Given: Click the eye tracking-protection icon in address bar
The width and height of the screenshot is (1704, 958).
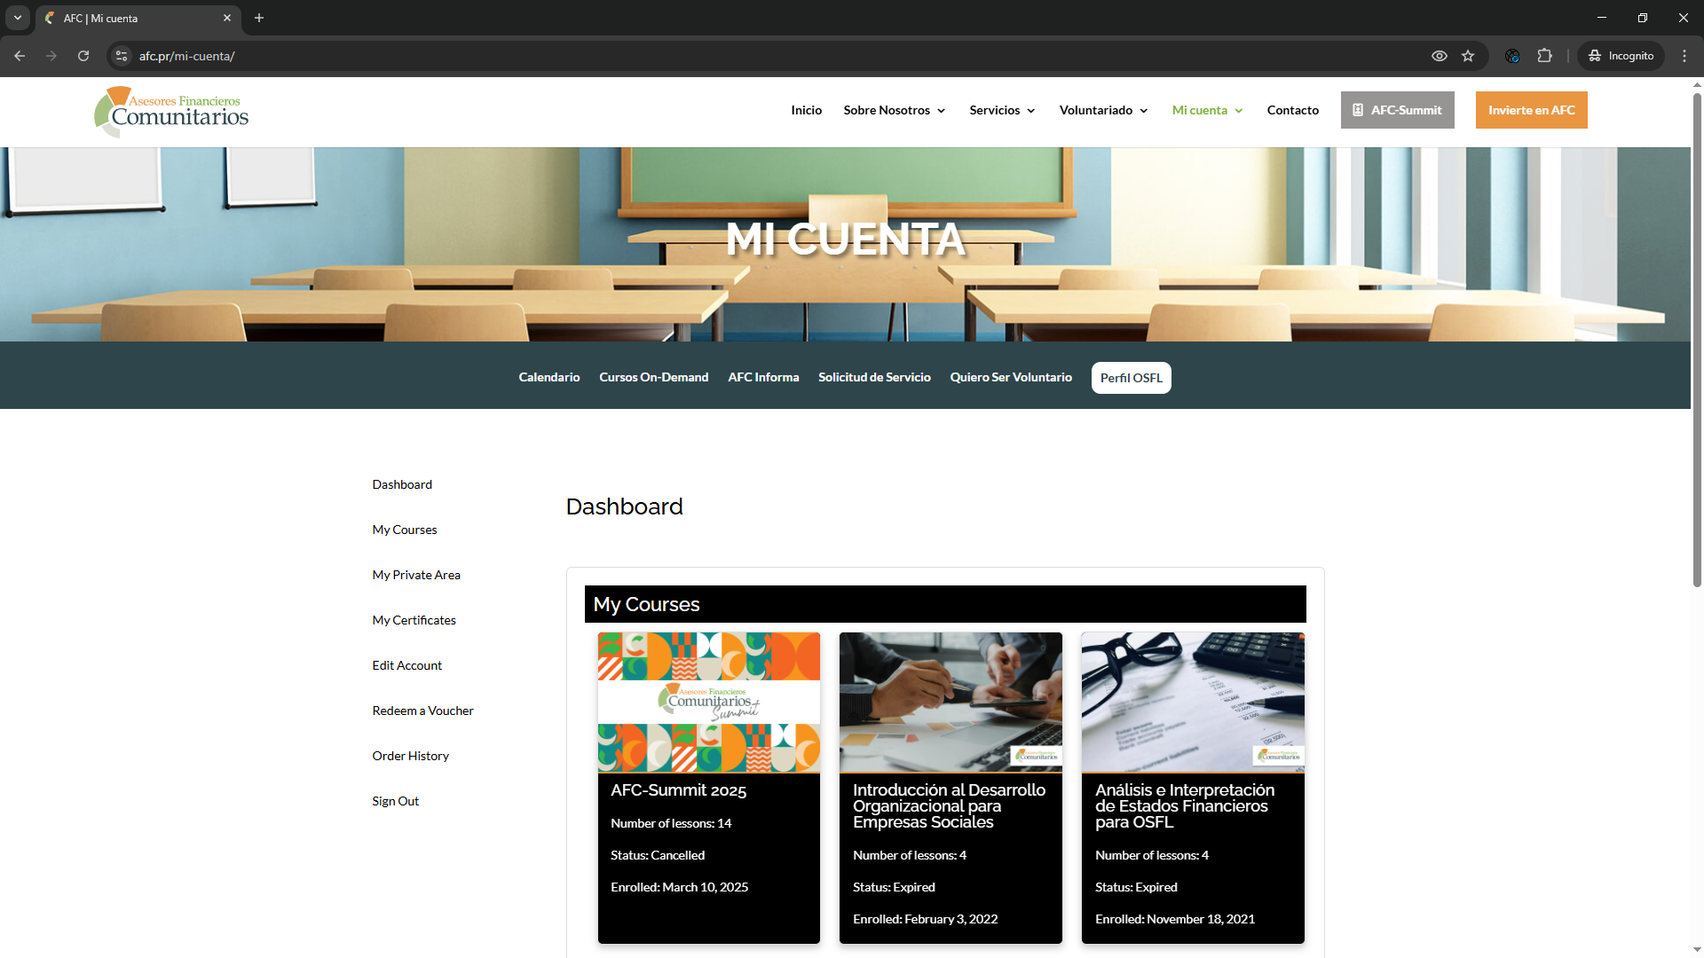Looking at the screenshot, I should point(1440,56).
